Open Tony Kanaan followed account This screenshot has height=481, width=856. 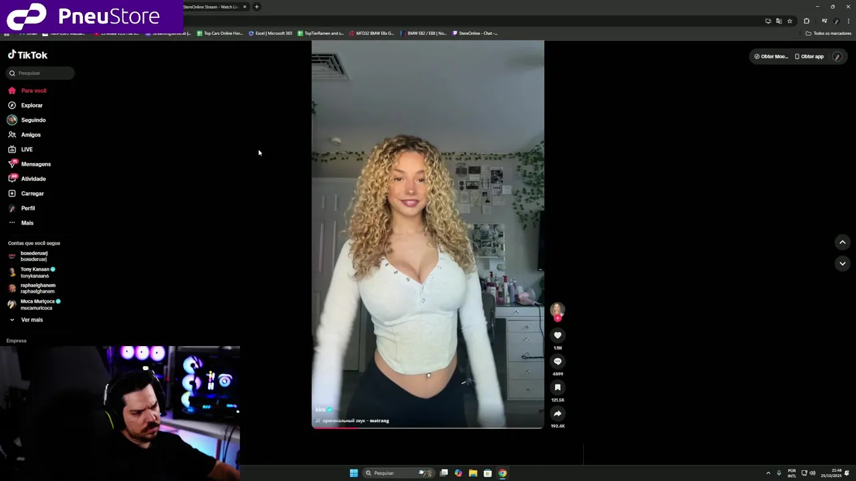click(31, 273)
